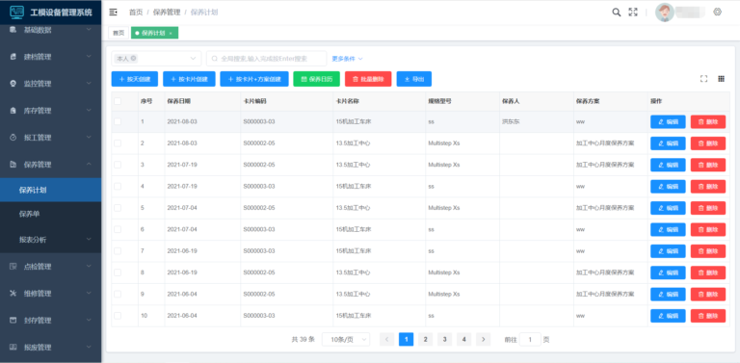The image size is (740, 363).
Task: Click 保养管理 in the breadcrumb
Action: pyautogui.click(x=167, y=13)
